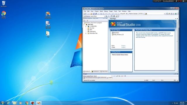Toggle auto-hide pin on Output panel
This screenshot has height=105, width=187.
[176, 74]
